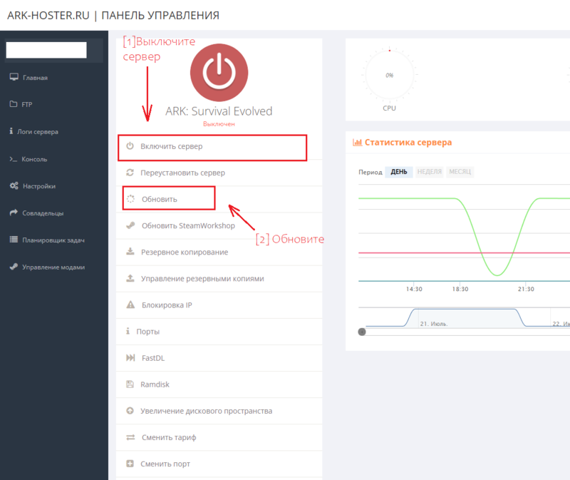
Task: Click the Steam icon beside Обновить SteamWorkshop
Action: pos(130,225)
